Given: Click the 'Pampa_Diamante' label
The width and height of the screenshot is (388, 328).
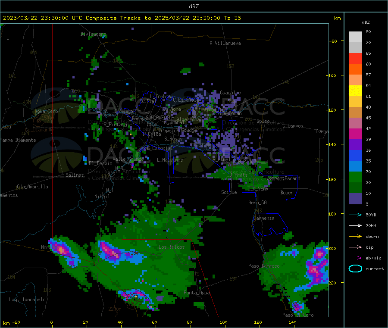Looking at the screenshot, I should click(18, 140).
